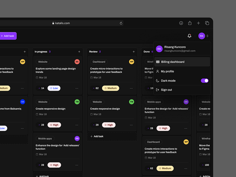This screenshot has width=236, height=177.
Task: Click the TW avatar in In progress column
Action: [x=77, y=102]
